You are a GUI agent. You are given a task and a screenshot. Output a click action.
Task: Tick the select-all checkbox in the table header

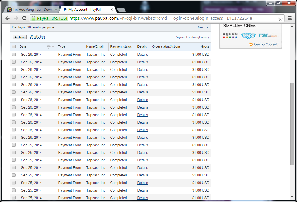point(14,46)
